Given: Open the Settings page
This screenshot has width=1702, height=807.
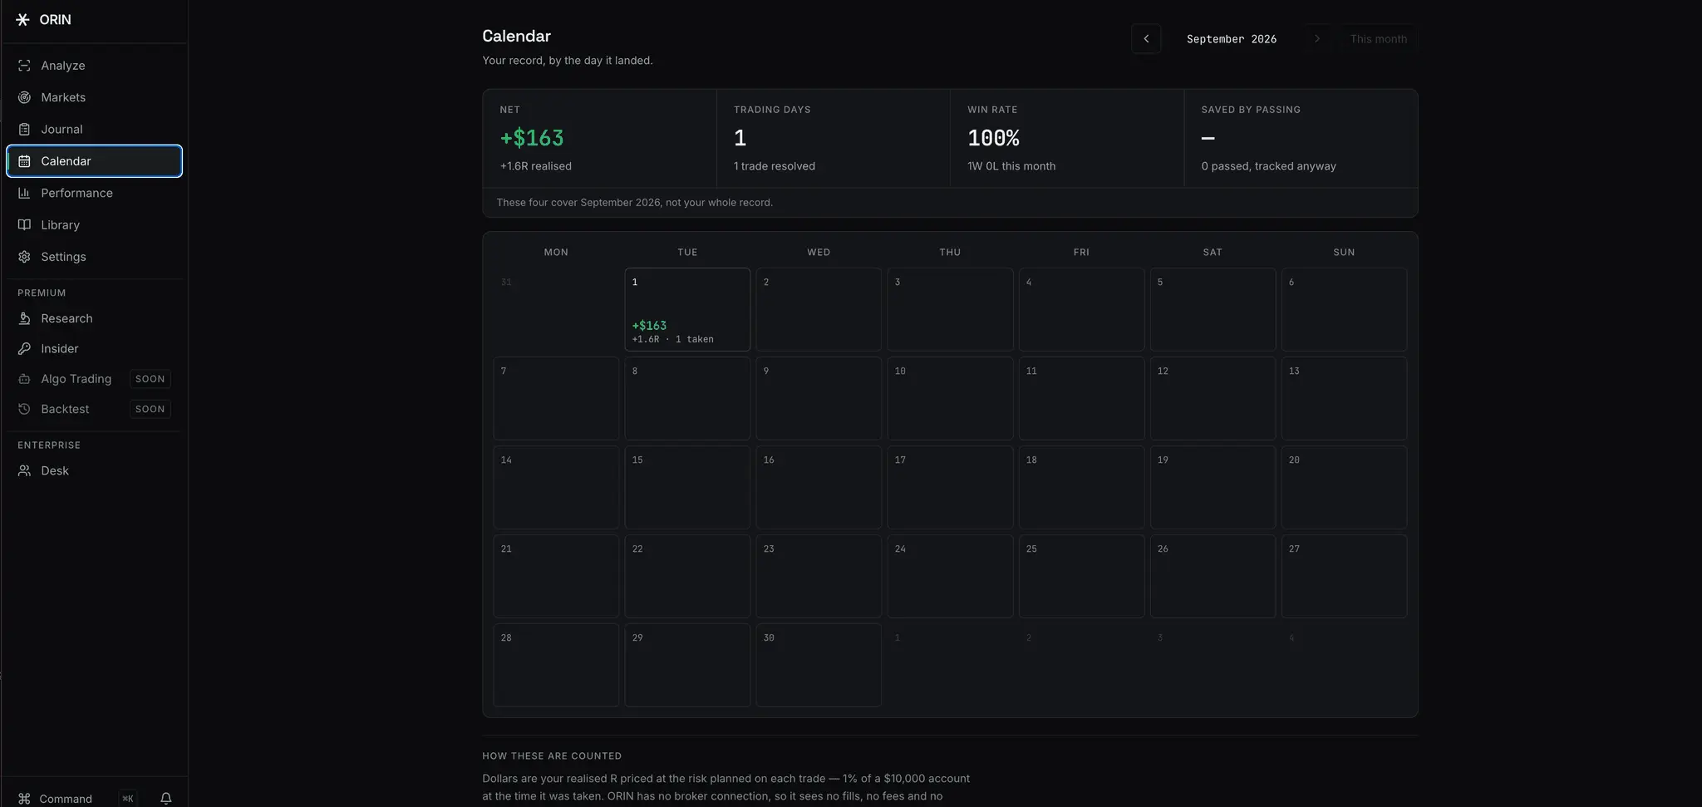Looking at the screenshot, I should point(94,257).
